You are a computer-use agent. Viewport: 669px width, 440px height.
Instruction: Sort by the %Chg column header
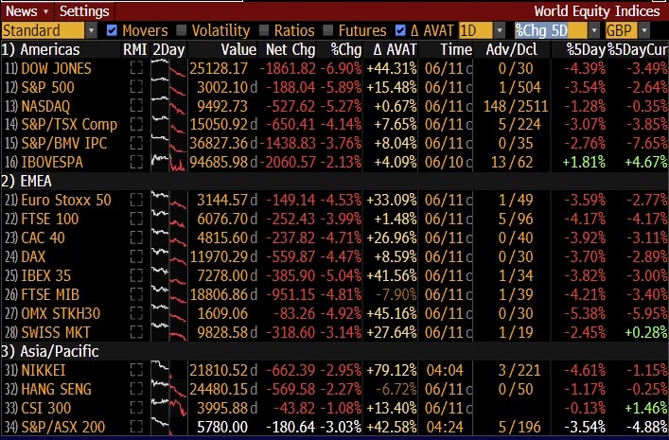click(x=346, y=49)
